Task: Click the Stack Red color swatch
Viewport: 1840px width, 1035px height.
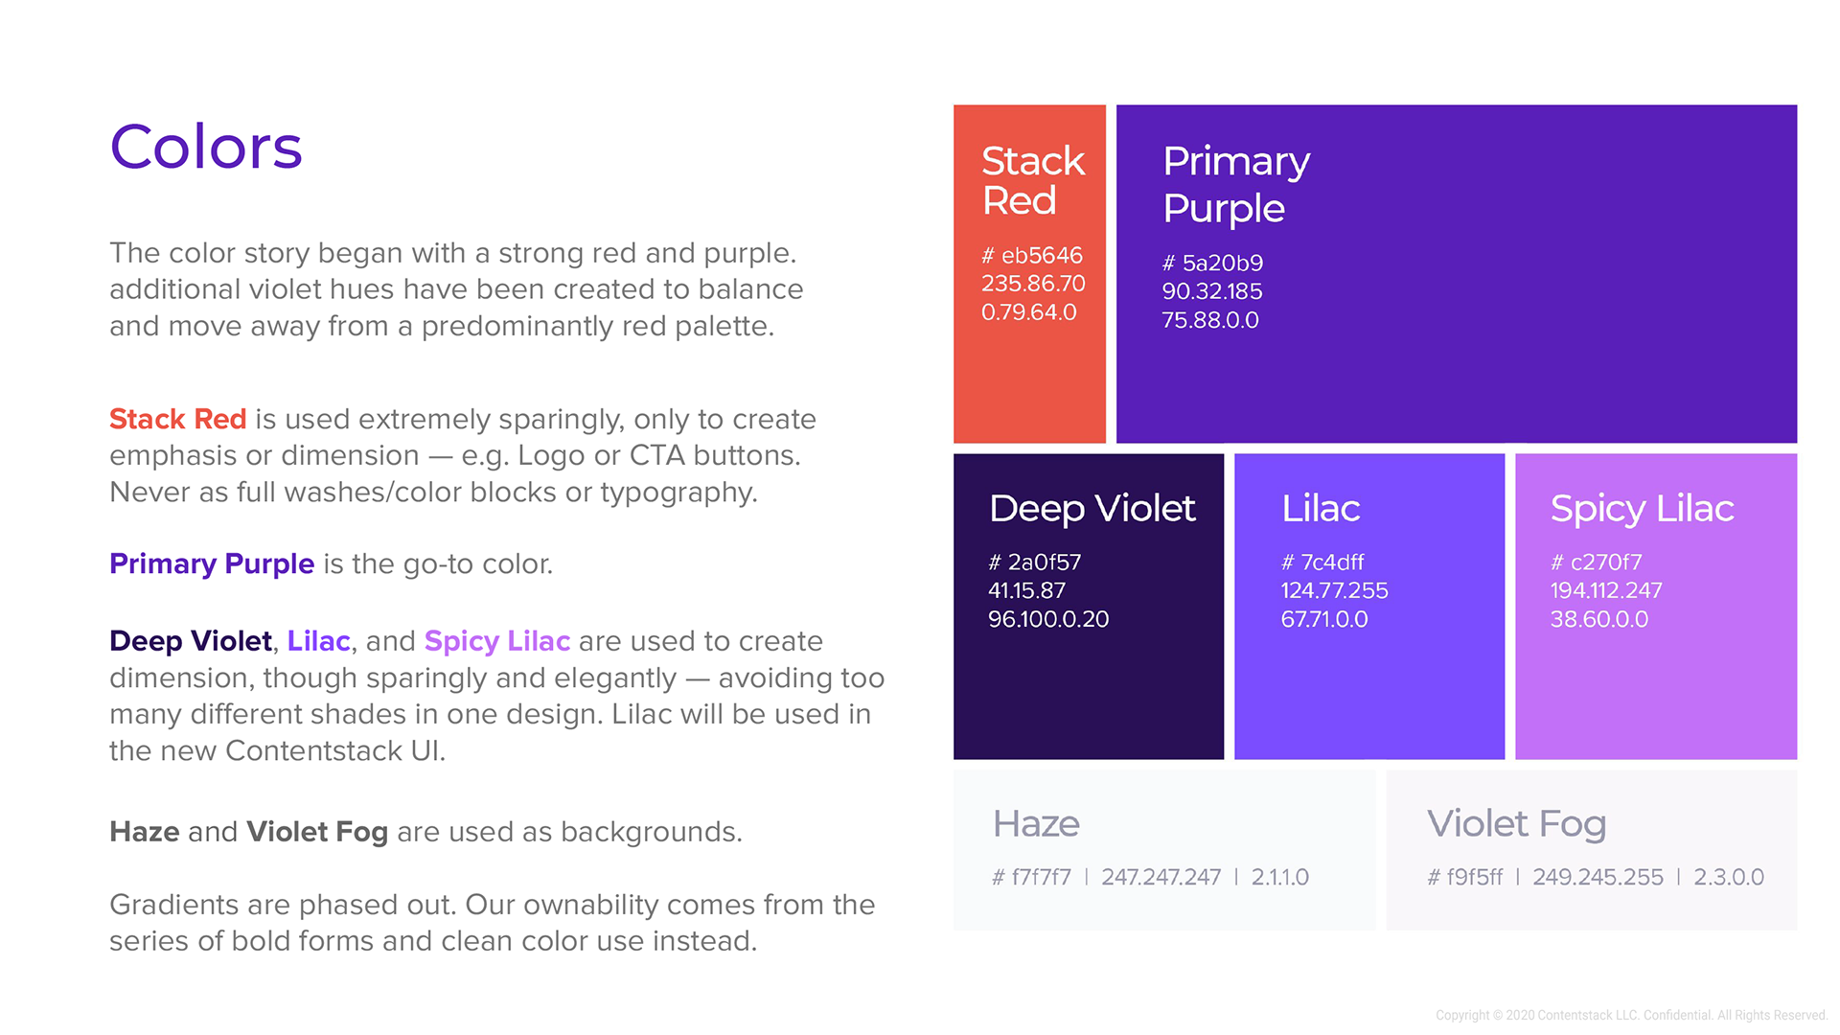Action: (x=1029, y=274)
